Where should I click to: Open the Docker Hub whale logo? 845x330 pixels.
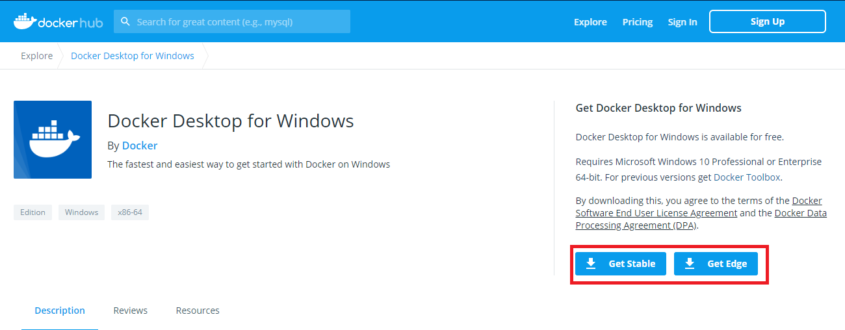[x=58, y=21]
